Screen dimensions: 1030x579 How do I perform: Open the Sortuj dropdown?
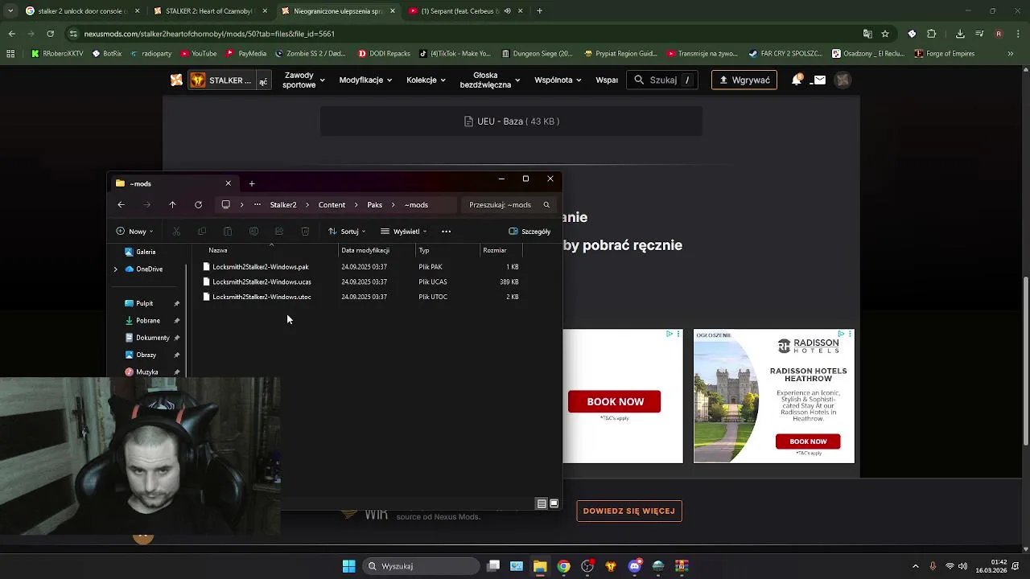347,232
